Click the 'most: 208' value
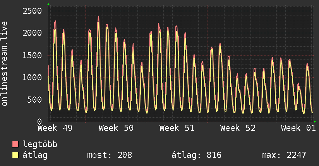 [110, 155]
